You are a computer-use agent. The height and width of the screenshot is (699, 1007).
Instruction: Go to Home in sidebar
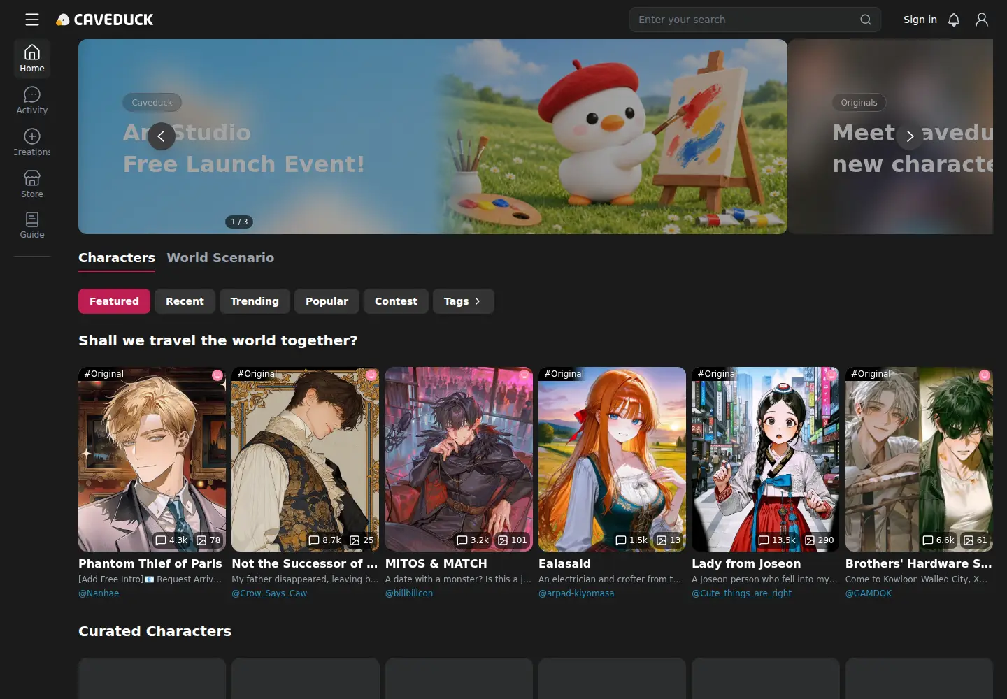pyautogui.click(x=32, y=59)
